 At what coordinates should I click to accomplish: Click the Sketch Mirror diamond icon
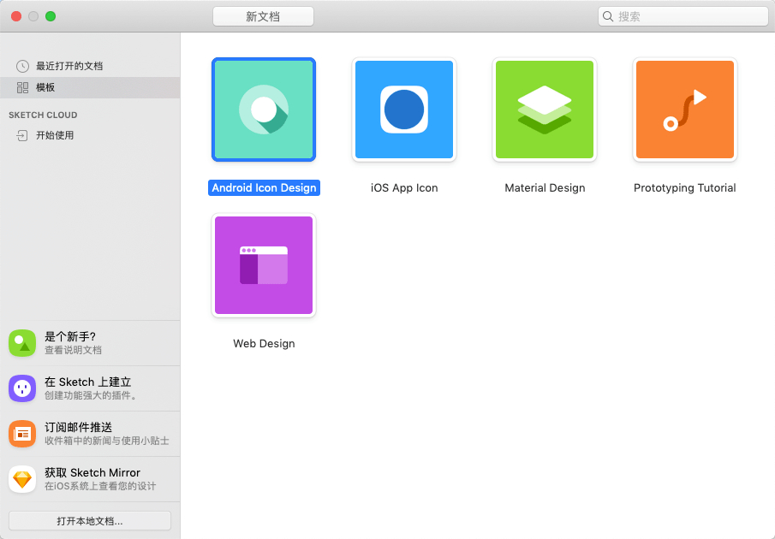pos(22,479)
